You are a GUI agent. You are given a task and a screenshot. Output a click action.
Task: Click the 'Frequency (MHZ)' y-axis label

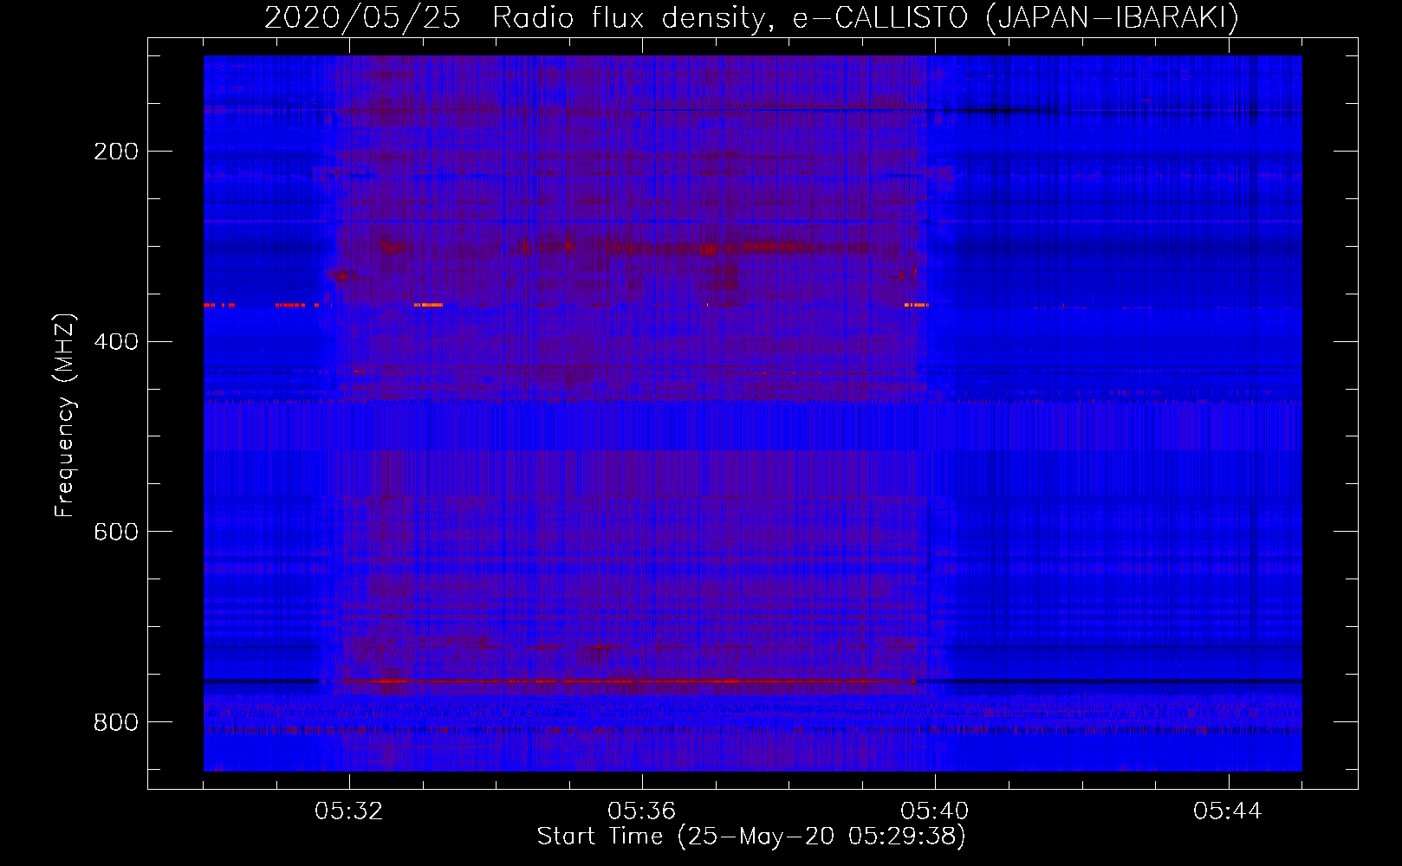(x=65, y=415)
